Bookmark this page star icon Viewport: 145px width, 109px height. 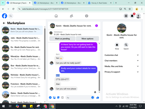[130, 9]
